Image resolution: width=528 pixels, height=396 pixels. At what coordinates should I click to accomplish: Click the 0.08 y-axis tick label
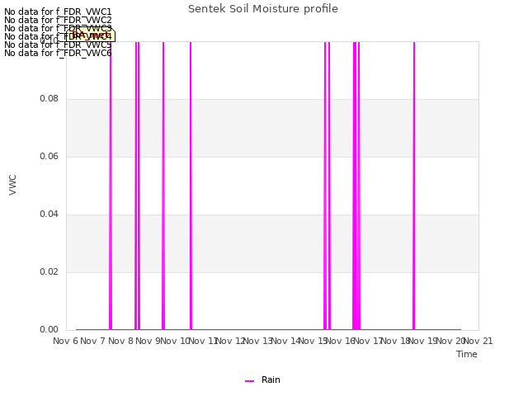click(x=49, y=98)
